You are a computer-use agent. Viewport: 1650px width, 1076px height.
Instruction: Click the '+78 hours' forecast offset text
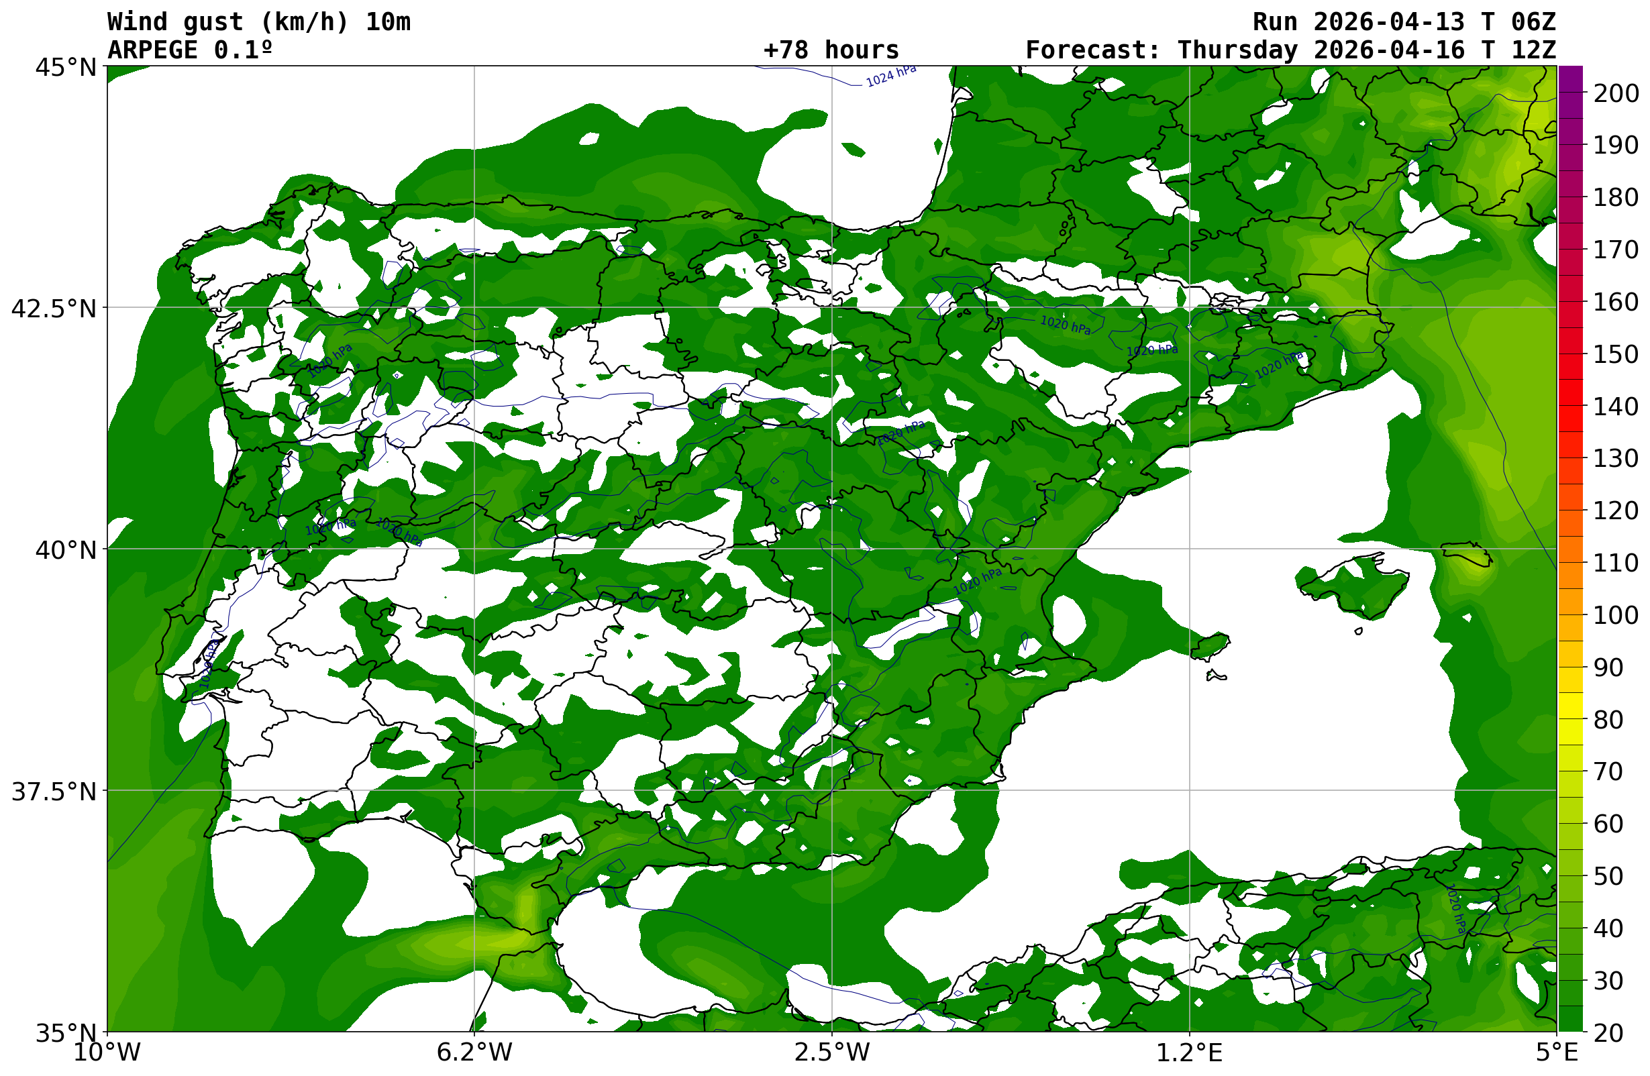pyautogui.click(x=831, y=50)
